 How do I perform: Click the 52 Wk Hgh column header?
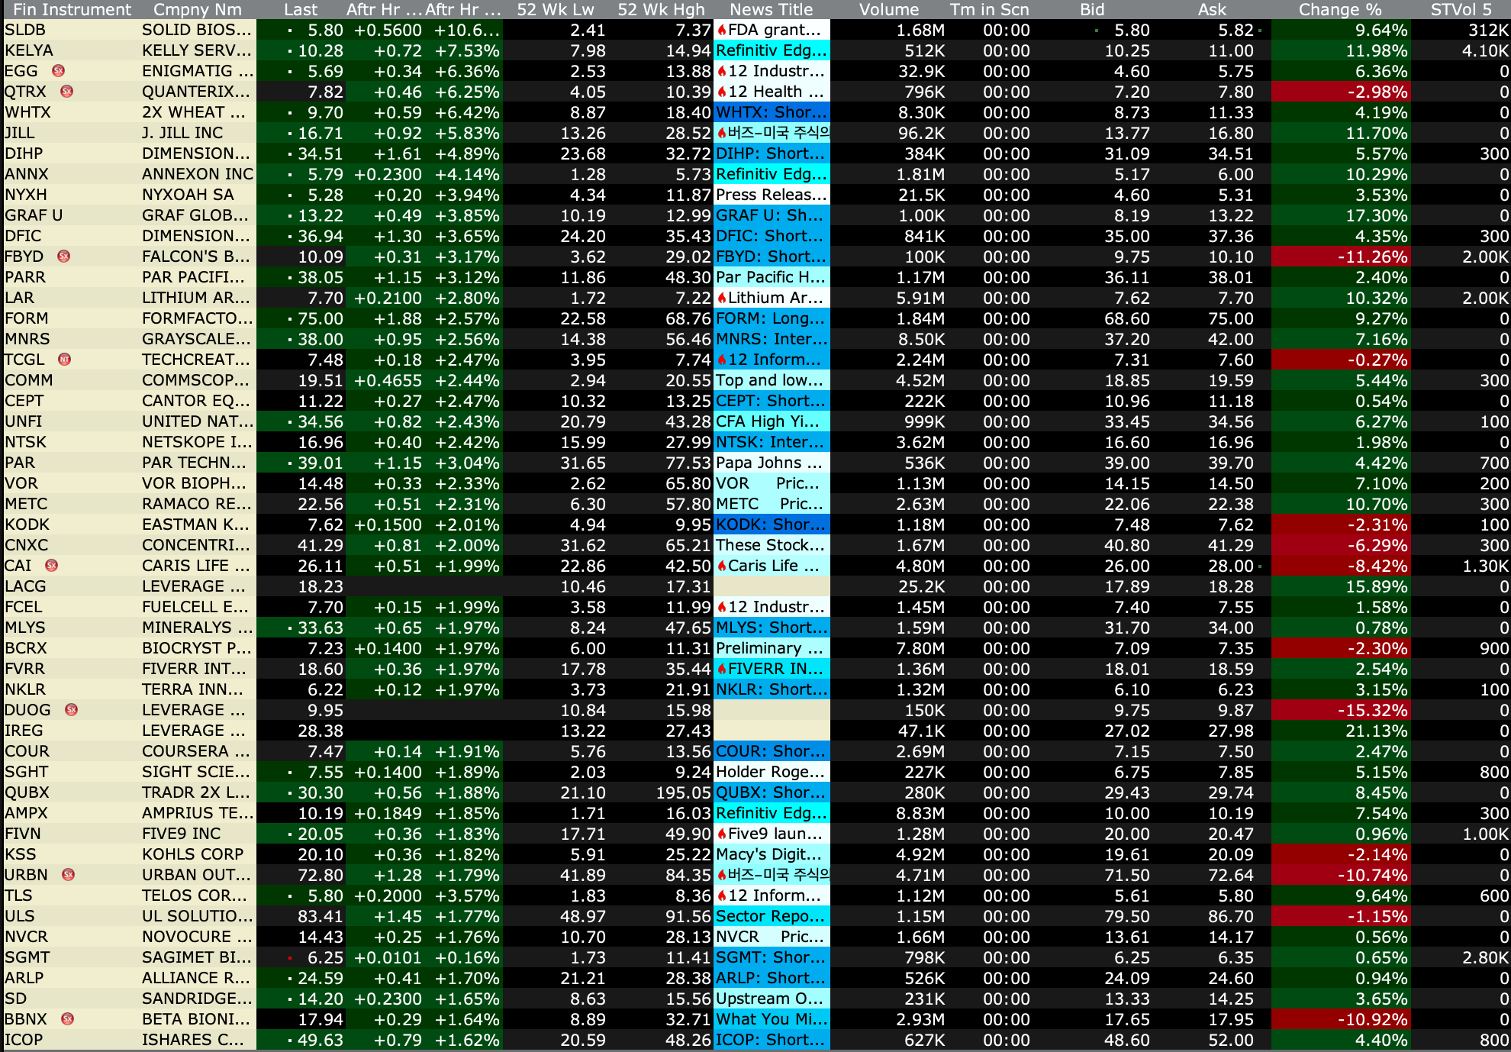[x=661, y=9]
